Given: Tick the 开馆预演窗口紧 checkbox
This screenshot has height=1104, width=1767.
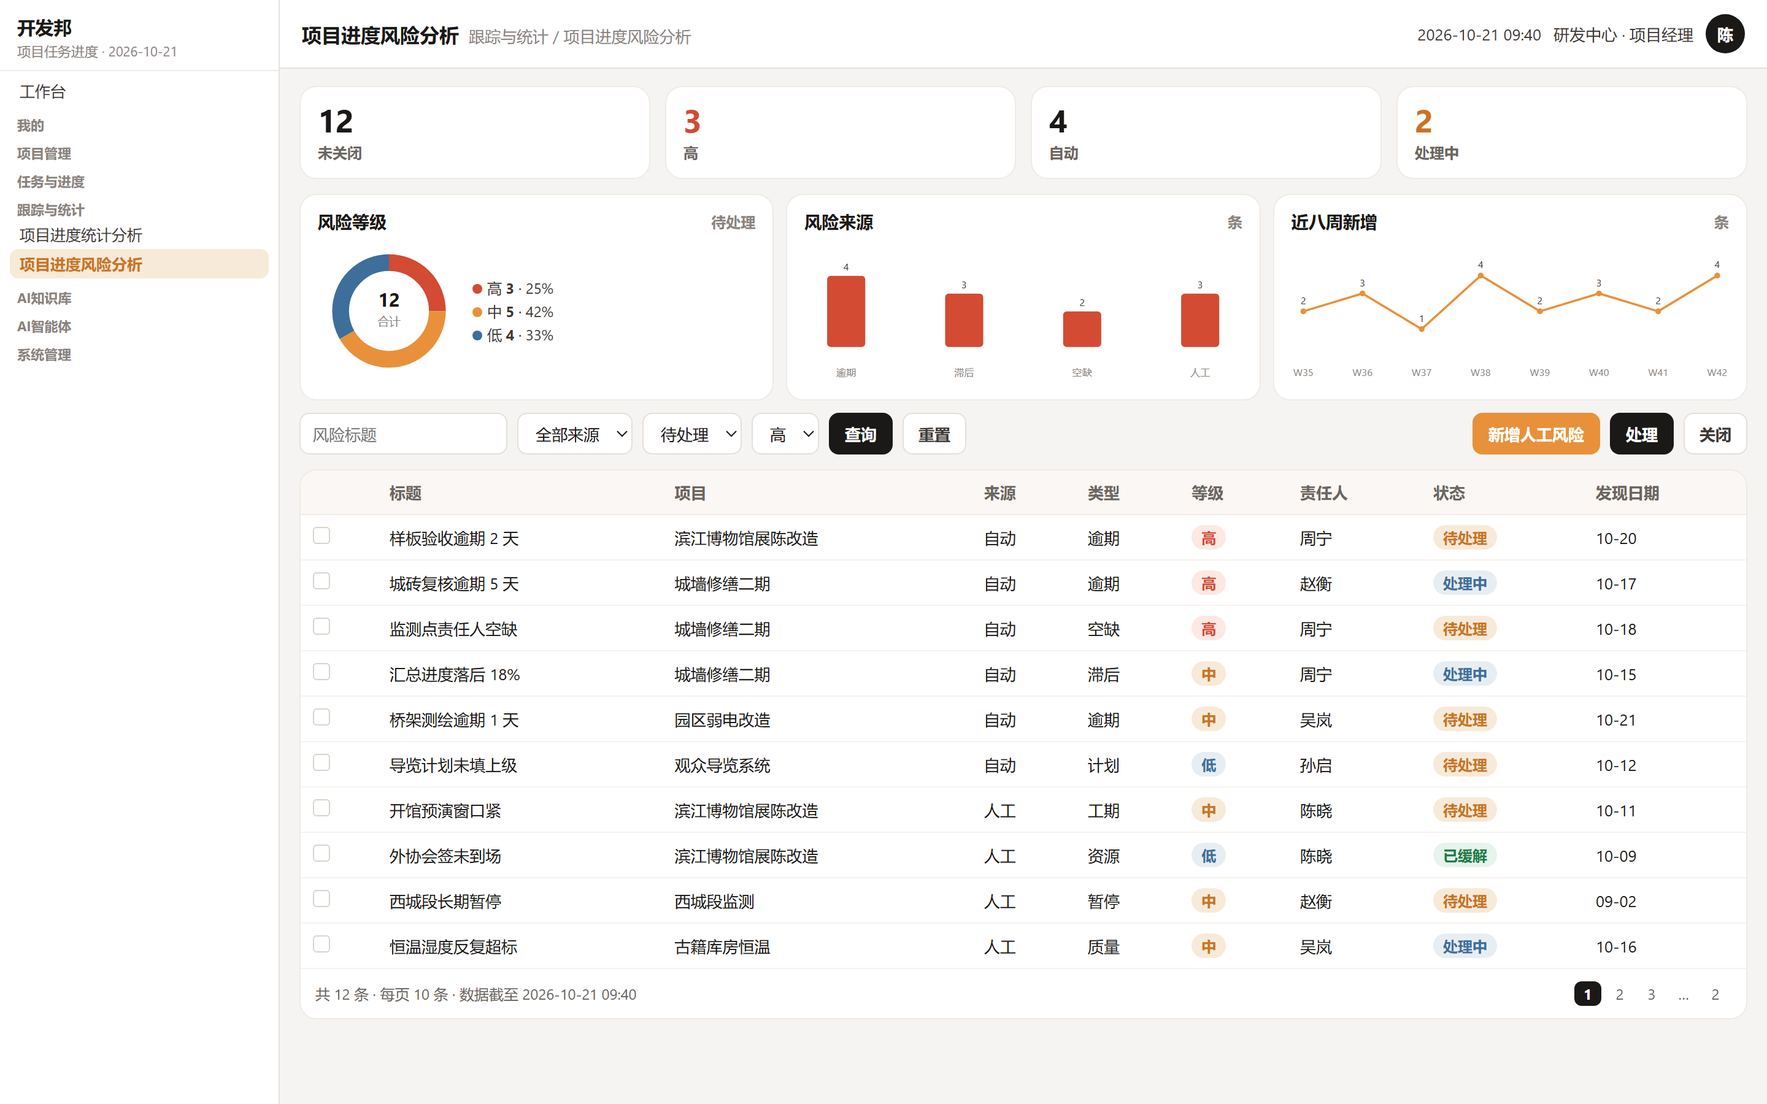Looking at the screenshot, I should [x=321, y=808].
